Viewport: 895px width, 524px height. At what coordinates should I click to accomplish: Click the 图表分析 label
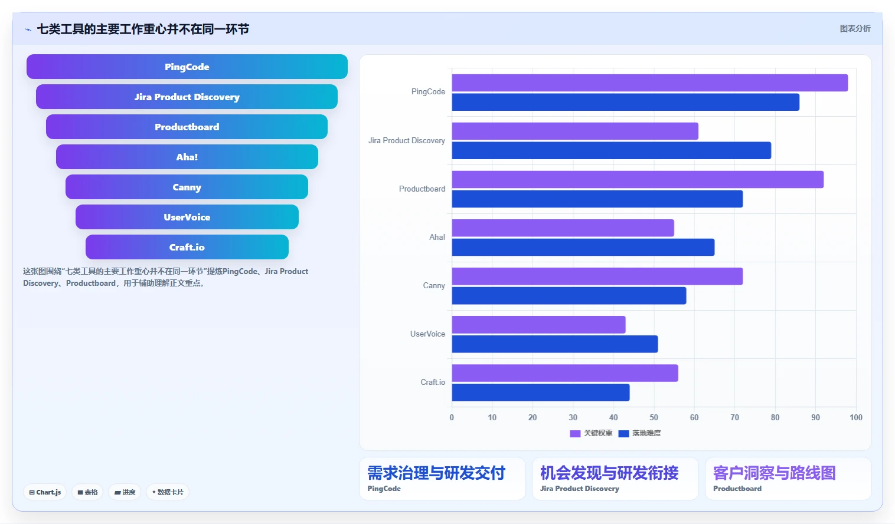point(855,28)
